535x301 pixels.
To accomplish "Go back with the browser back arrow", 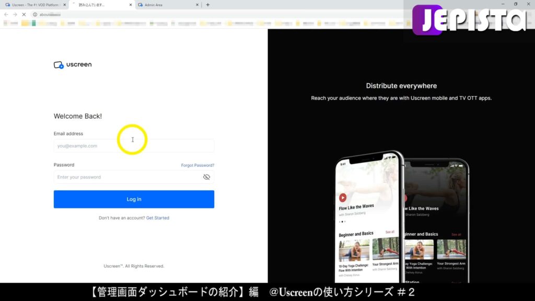I will click(6, 14).
